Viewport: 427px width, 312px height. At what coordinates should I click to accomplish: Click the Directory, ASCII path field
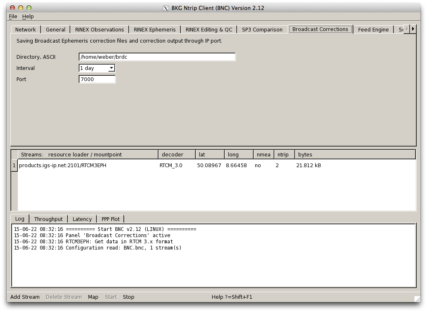[157, 57]
